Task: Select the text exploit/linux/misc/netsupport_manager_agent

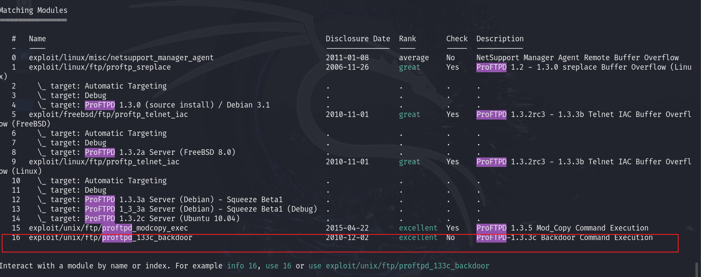Action: click(121, 58)
